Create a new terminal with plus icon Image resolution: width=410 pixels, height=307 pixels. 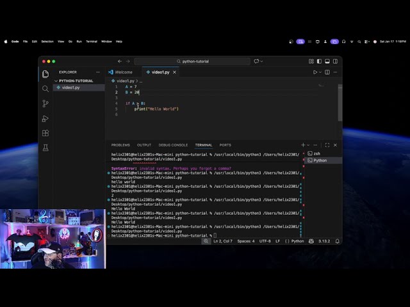[303, 145]
